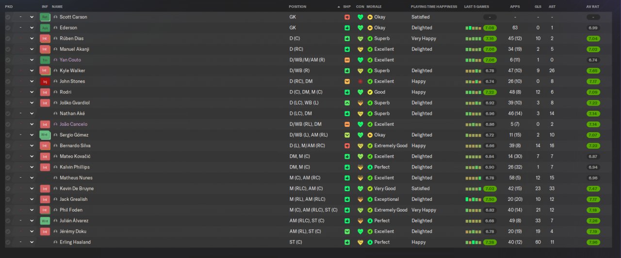Open Kalvin Phillips' player profile

[x=75, y=167]
